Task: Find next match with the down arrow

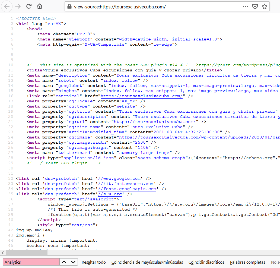Action: [73, 262]
